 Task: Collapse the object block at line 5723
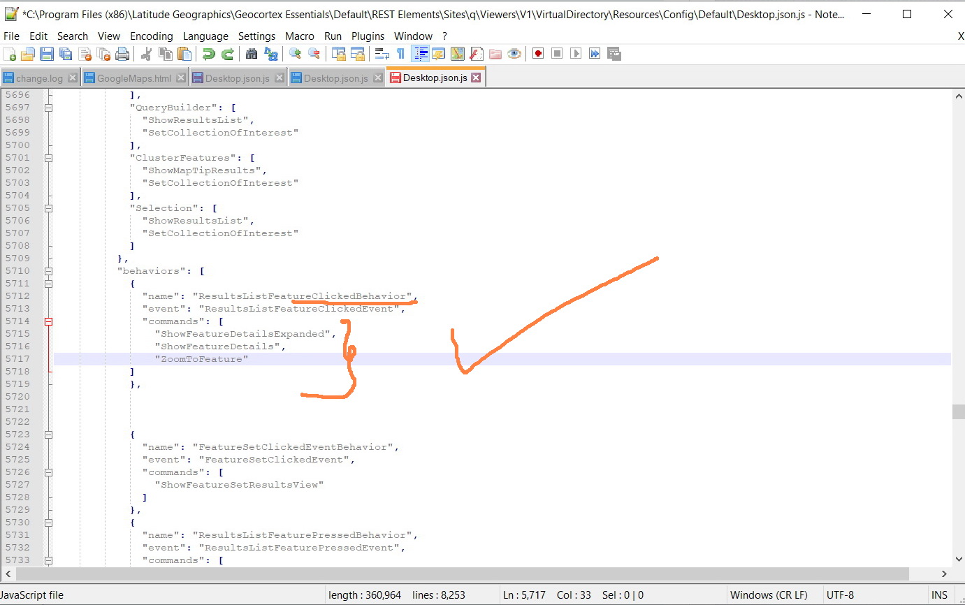[49, 435]
